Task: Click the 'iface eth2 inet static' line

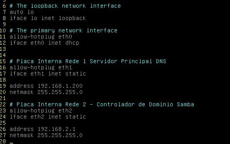Action: click(x=48, y=117)
